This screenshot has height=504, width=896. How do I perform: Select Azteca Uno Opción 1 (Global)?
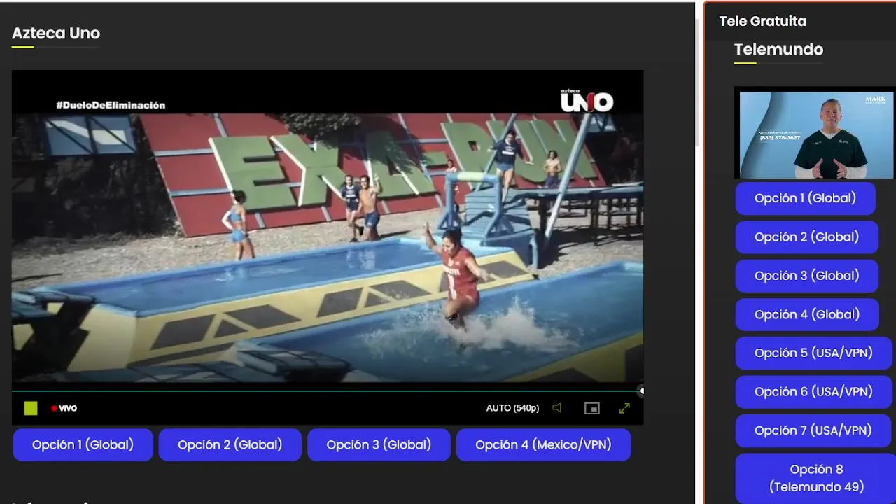pos(83,444)
